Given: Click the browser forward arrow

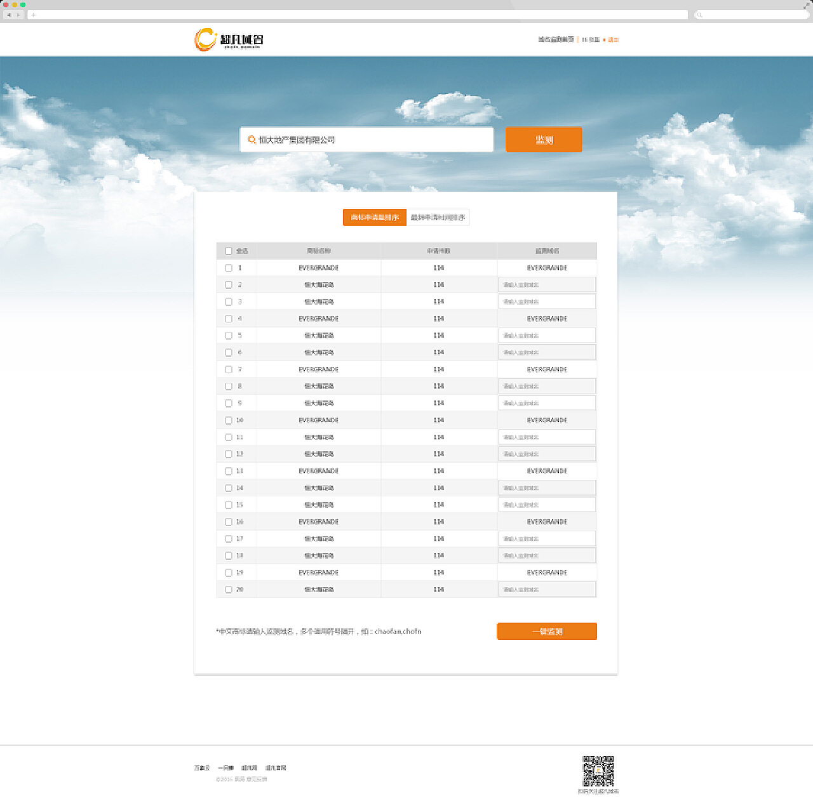Looking at the screenshot, I should [18, 15].
